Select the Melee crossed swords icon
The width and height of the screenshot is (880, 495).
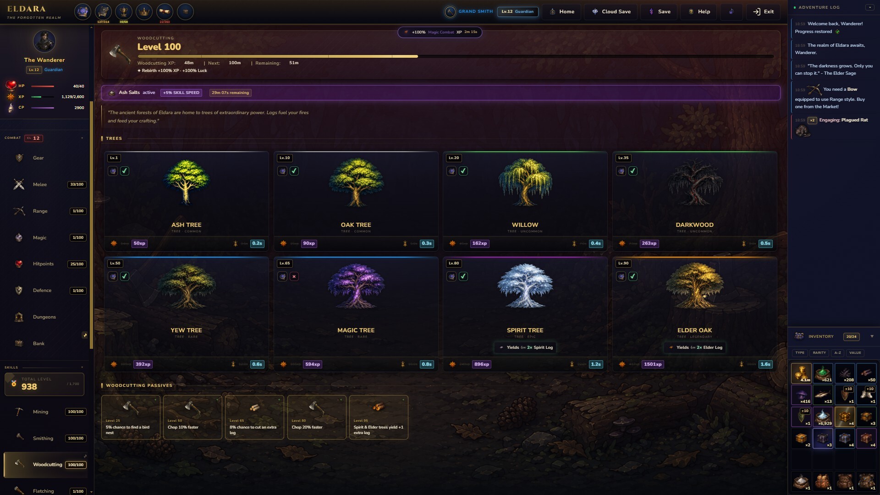point(19,184)
